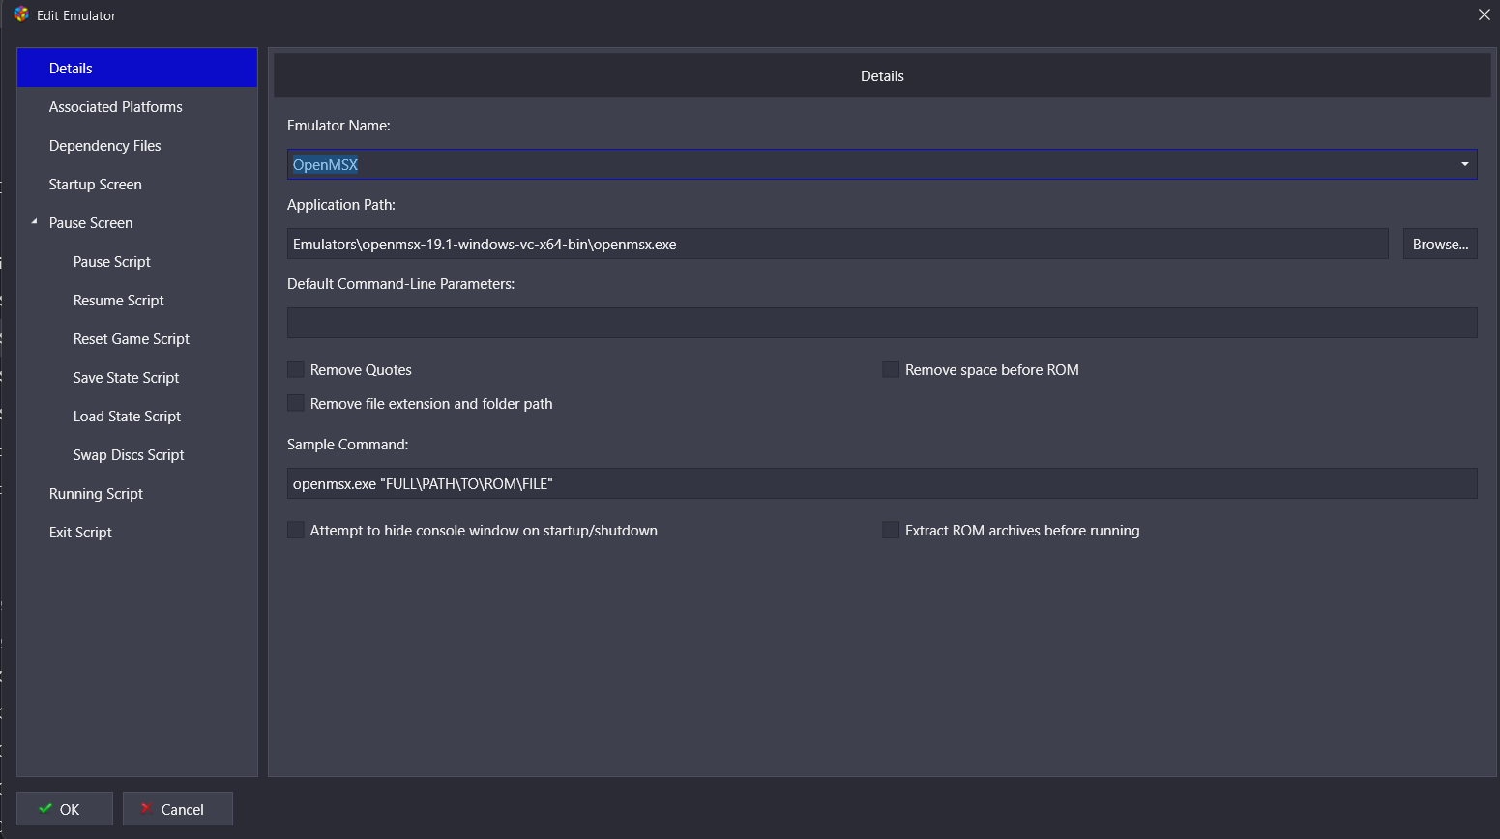Image resolution: width=1500 pixels, height=839 pixels.
Task: Enable the Remove Quotes checkbox
Action: click(x=296, y=369)
